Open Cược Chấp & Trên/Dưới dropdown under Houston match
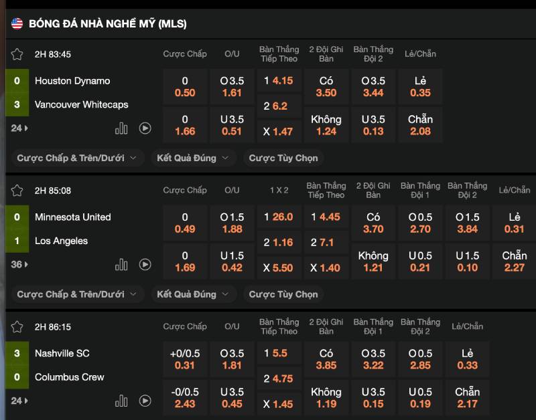 (x=76, y=158)
